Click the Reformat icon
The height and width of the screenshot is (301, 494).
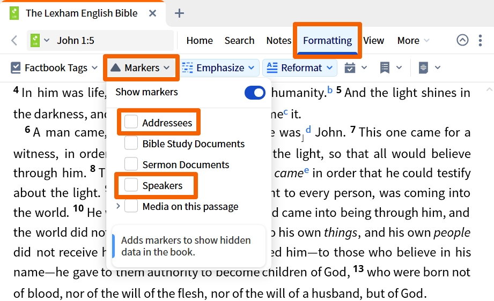tap(272, 67)
